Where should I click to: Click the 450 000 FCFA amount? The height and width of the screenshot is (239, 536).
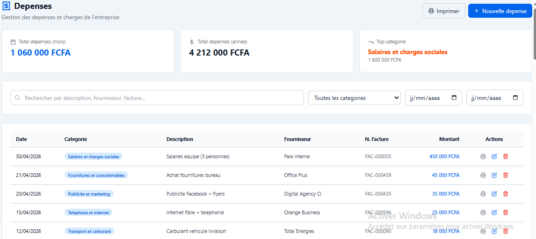(444, 156)
